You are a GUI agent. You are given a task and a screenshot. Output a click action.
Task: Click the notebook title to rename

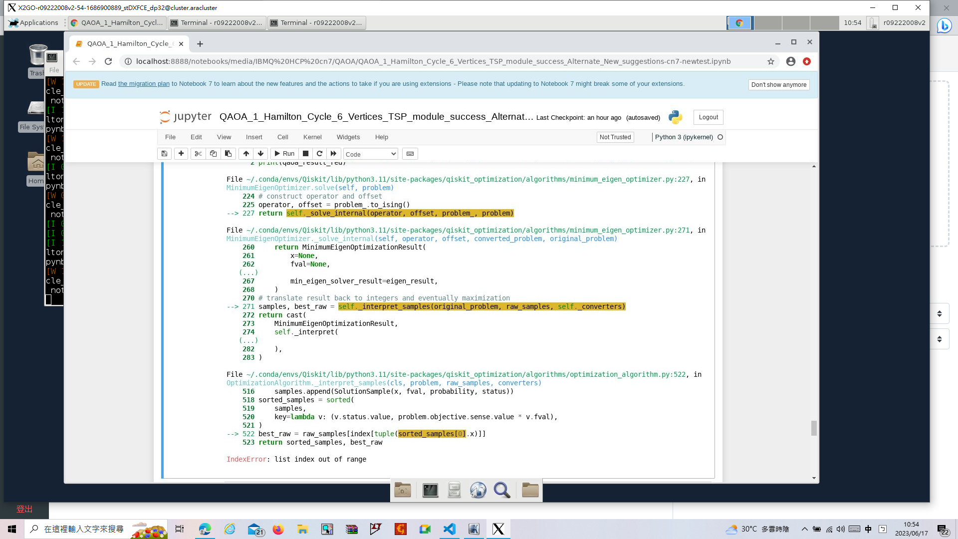point(376,117)
